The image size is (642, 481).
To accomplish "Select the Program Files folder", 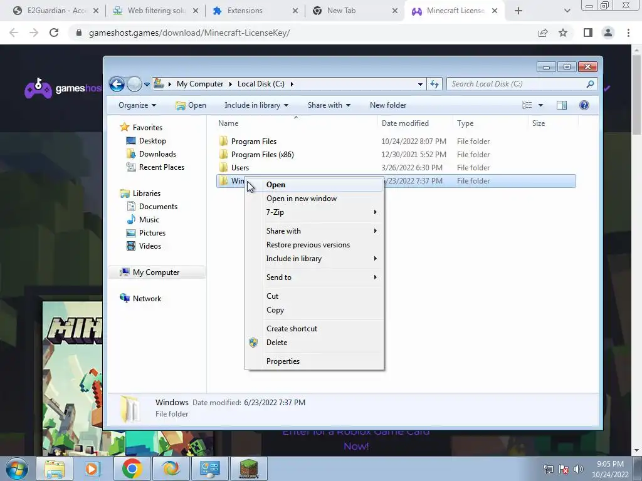I will (x=254, y=142).
